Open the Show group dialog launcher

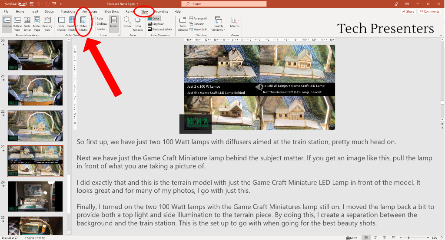pyautogui.click(x=119, y=35)
